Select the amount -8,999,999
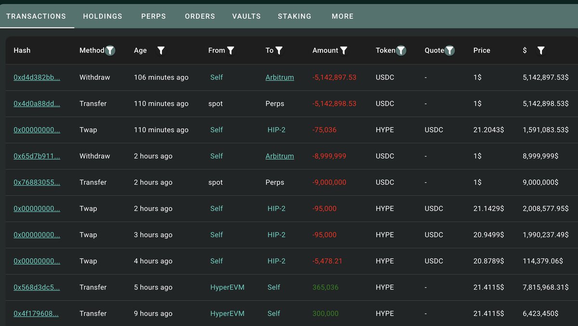 [x=329, y=156]
